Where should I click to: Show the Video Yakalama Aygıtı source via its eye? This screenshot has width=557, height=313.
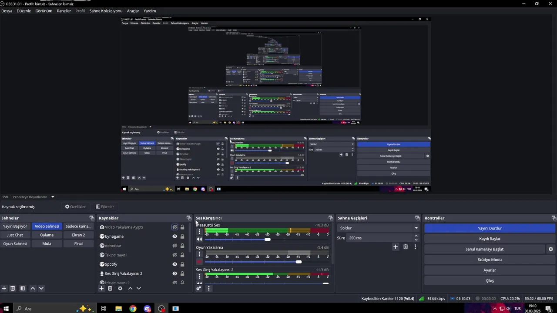[x=175, y=227]
